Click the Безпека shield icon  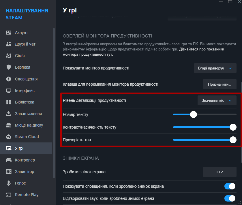[x=9, y=67]
